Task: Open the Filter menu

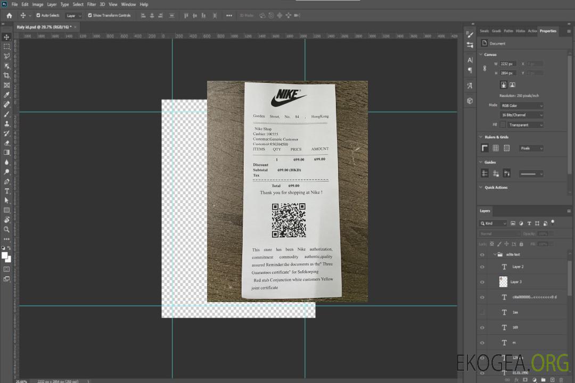Action: pyautogui.click(x=92, y=4)
